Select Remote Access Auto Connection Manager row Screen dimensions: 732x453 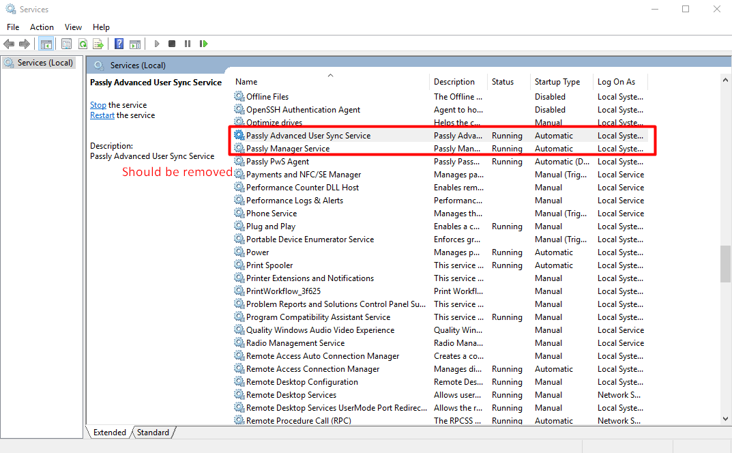[x=440, y=356]
